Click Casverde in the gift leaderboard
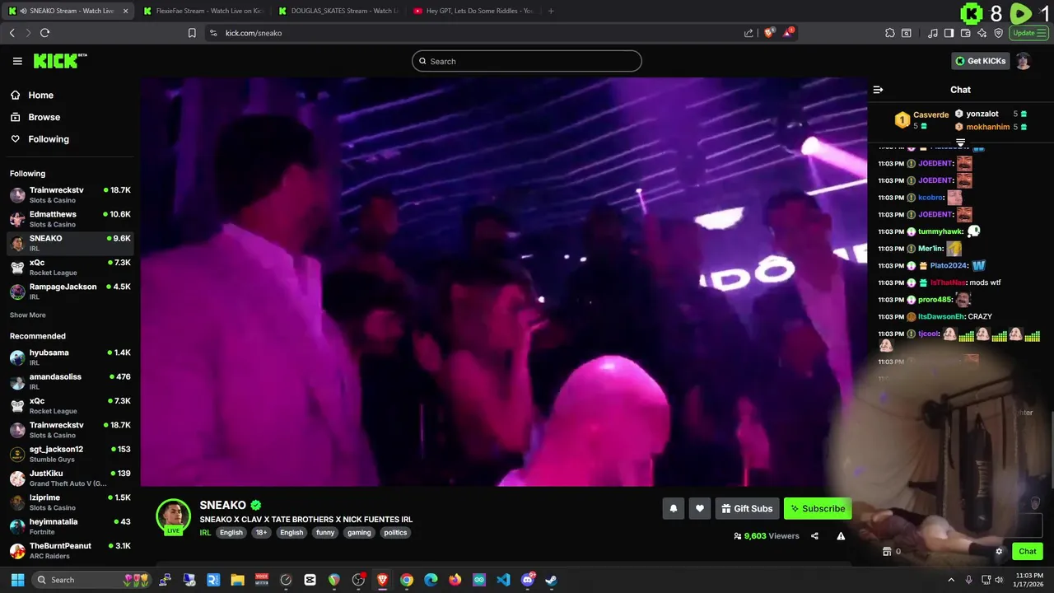 [930, 114]
